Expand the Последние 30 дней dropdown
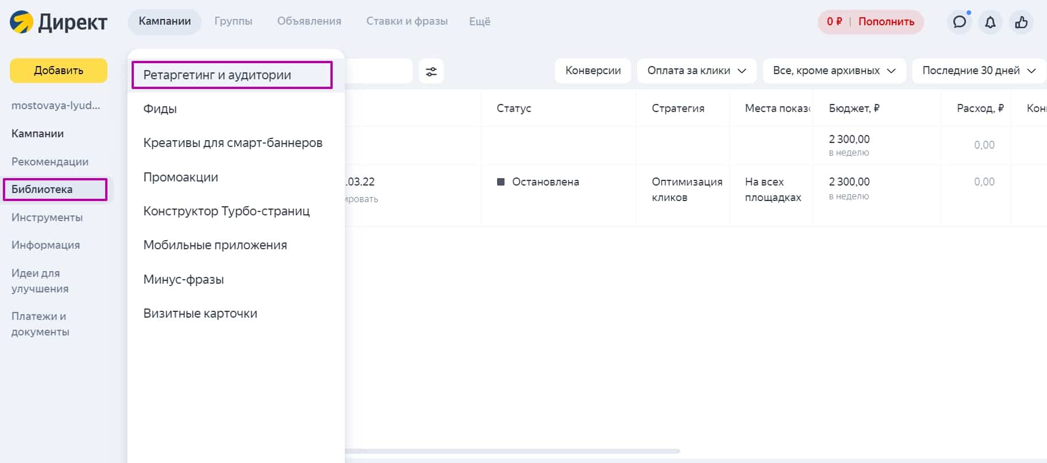This screenshot has width=1047, height=463. click(x=979, y=71)
